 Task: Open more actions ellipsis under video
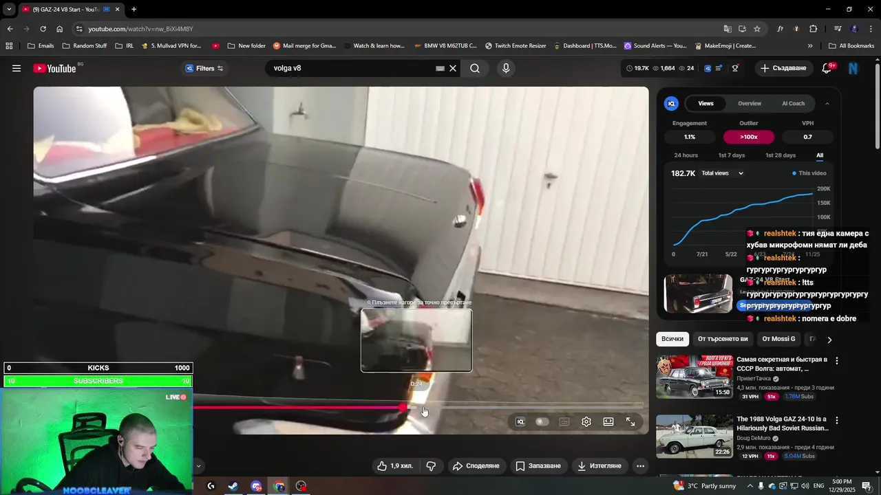pos(640,466)
